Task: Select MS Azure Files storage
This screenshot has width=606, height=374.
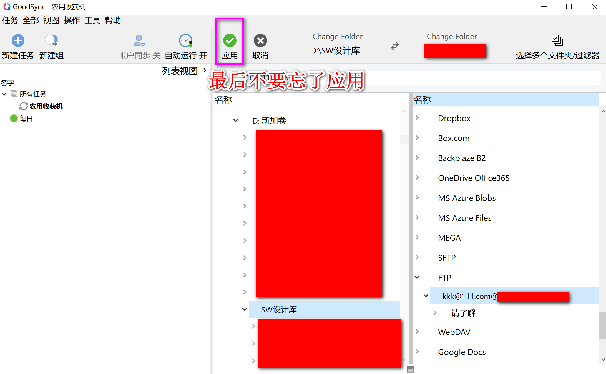Action: (465, 218)
